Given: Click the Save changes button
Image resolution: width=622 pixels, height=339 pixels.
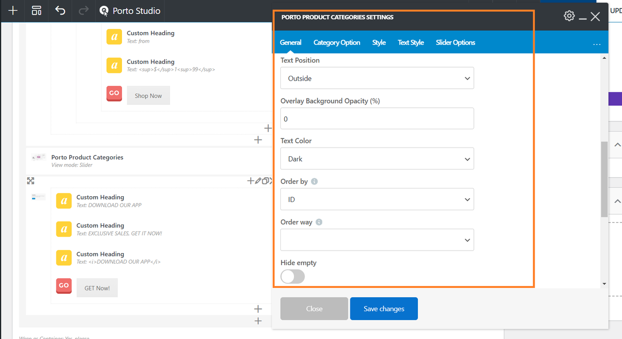Looking at the screenshot, I should (x=384, y=308).
